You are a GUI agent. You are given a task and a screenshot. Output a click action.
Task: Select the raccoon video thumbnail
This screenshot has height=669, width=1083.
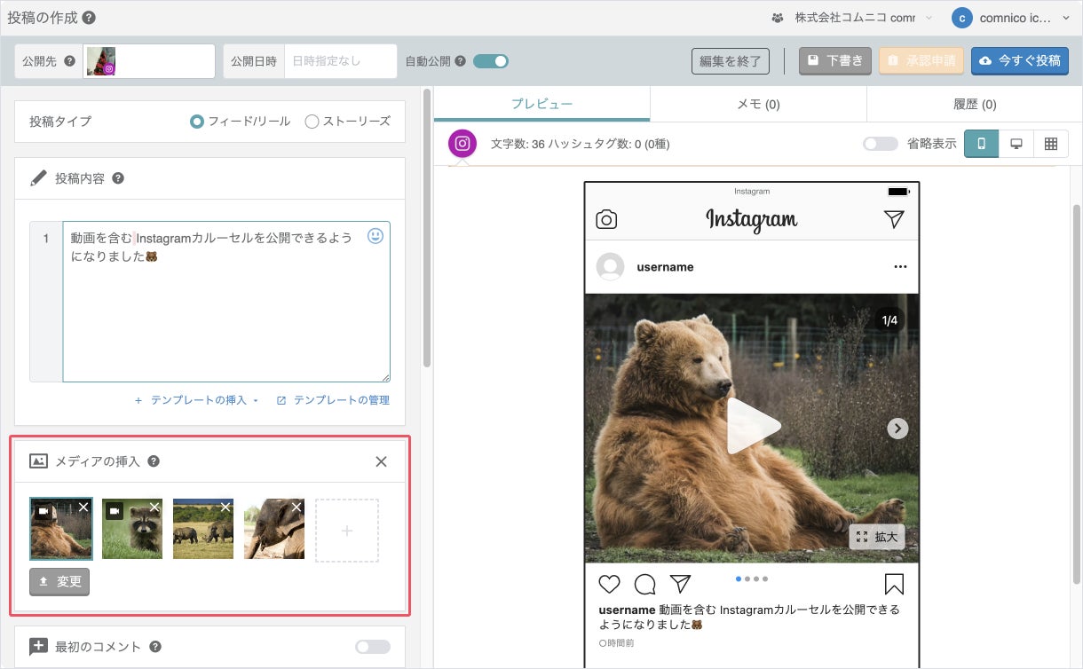[132, 529]
